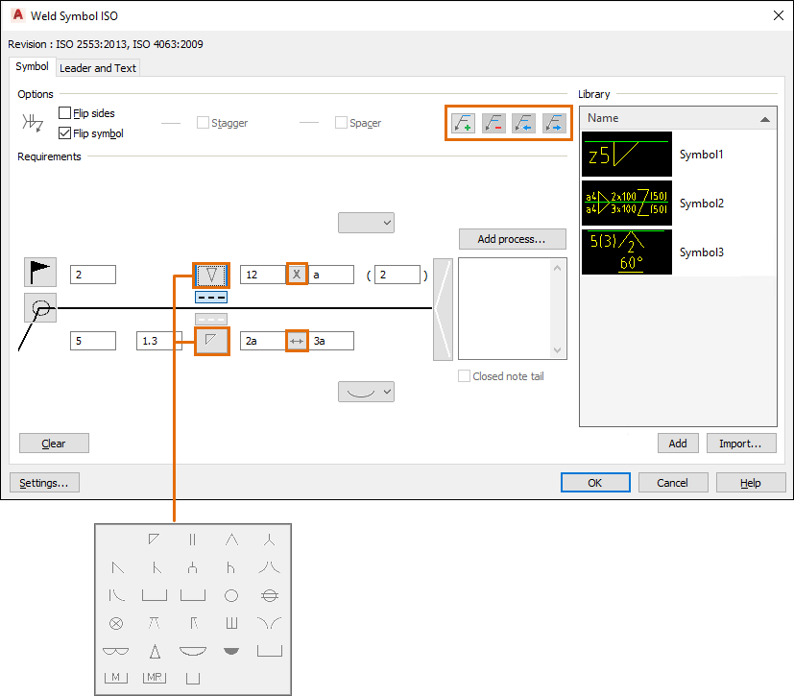Select the Symbol3 thumbnail in the library
The width and height of the screenshot is (794, 696).
point(627,252)
